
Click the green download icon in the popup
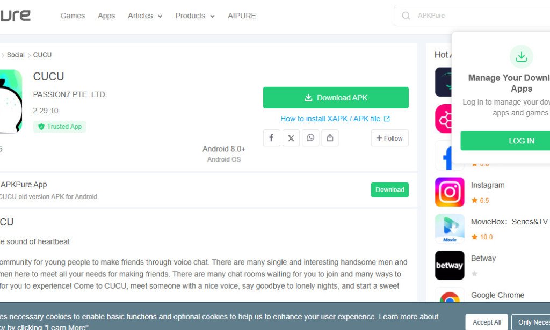pyautogui.click(x=521, y=56)
